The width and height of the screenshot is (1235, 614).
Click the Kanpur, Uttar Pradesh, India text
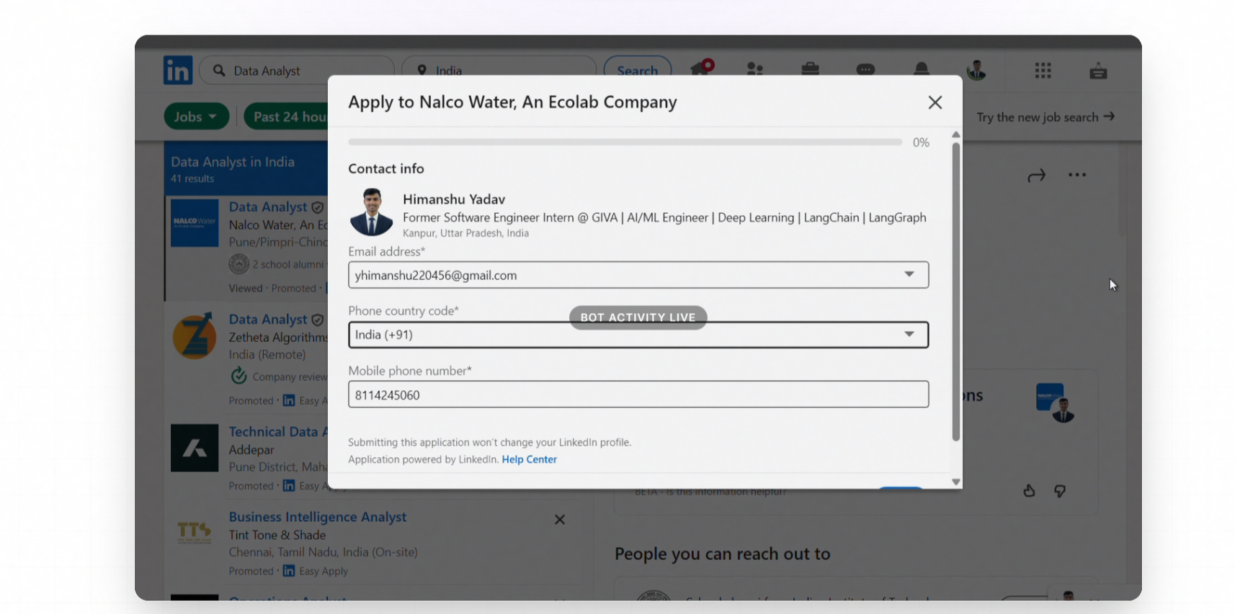tap(465, 233)
